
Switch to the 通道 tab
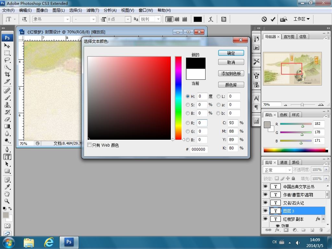click(x=284, y=162)
